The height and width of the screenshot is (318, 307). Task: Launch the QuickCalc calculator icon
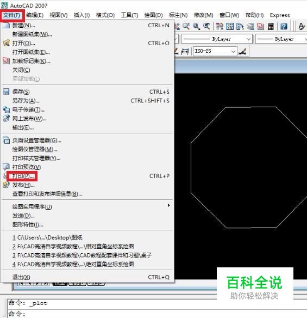point(271,26)
